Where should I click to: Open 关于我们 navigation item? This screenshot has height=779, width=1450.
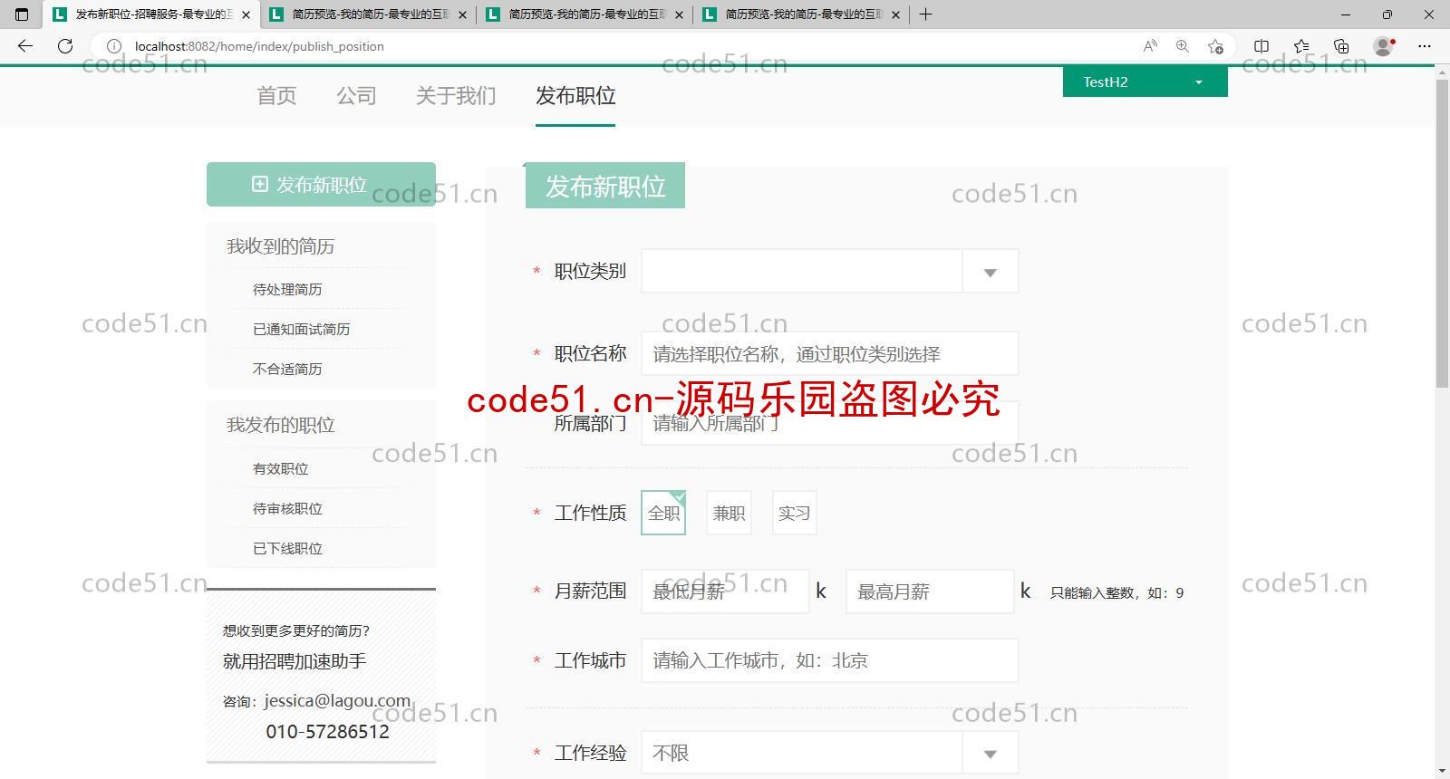(456, 96)
